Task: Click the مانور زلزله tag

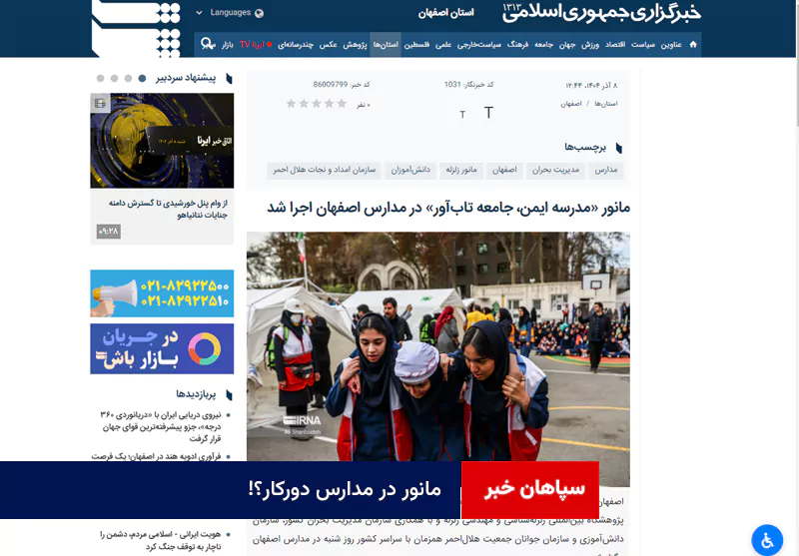Action: (461, 170)
